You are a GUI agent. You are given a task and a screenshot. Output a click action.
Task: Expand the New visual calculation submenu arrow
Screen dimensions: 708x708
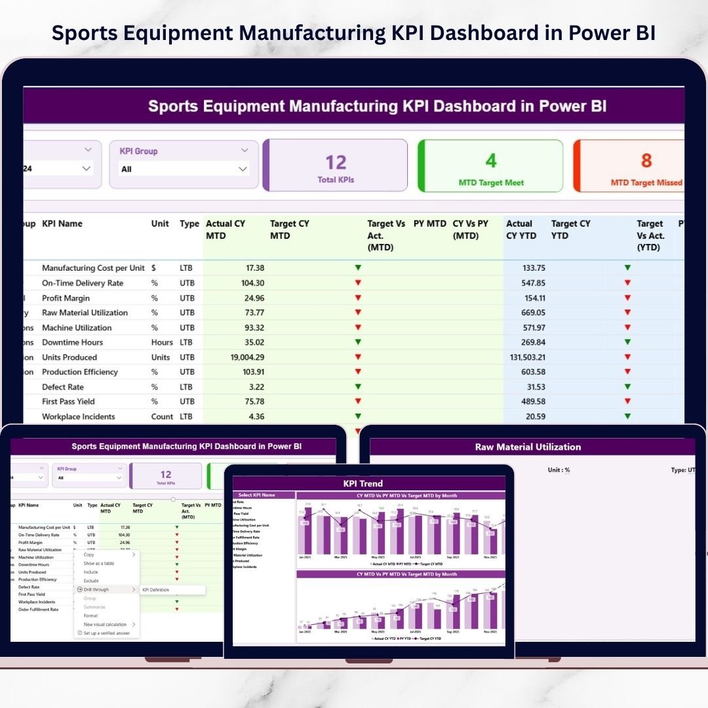pyautogui.click(x=134, y=624)
